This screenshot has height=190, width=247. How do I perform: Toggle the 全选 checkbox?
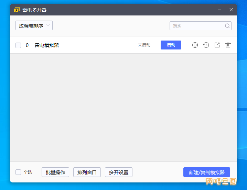click(18, 172)
